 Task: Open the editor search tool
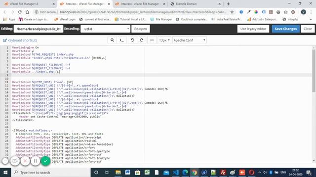click(x=112, y=40)
